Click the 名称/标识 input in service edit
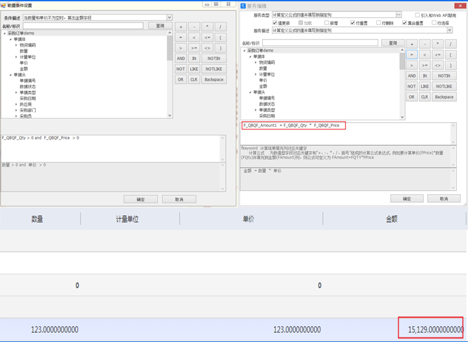The height and width of the screenshot is (342, 468). point(320,43)
